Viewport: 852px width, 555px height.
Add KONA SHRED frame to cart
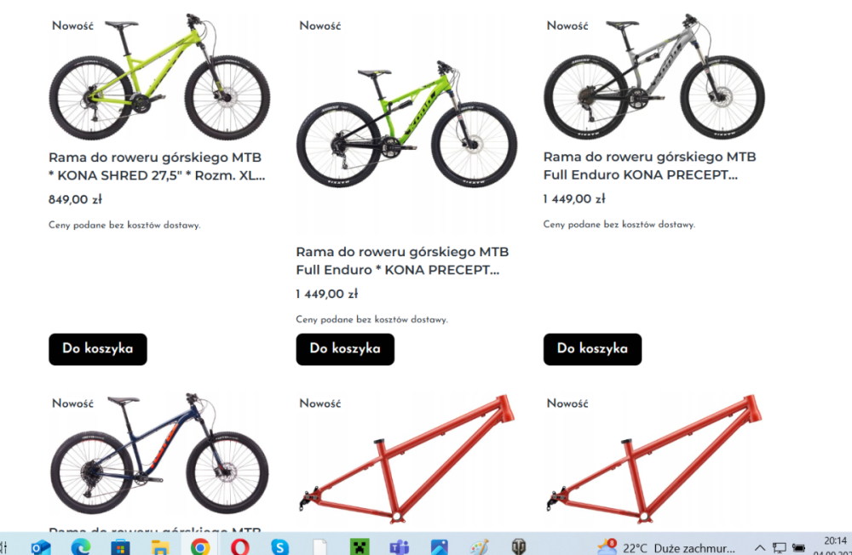[x=98, y=349]
